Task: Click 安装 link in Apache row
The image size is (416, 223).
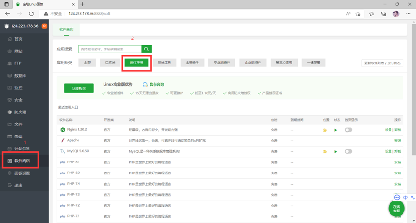Action: pyautogui.click(x=397, y=141)
